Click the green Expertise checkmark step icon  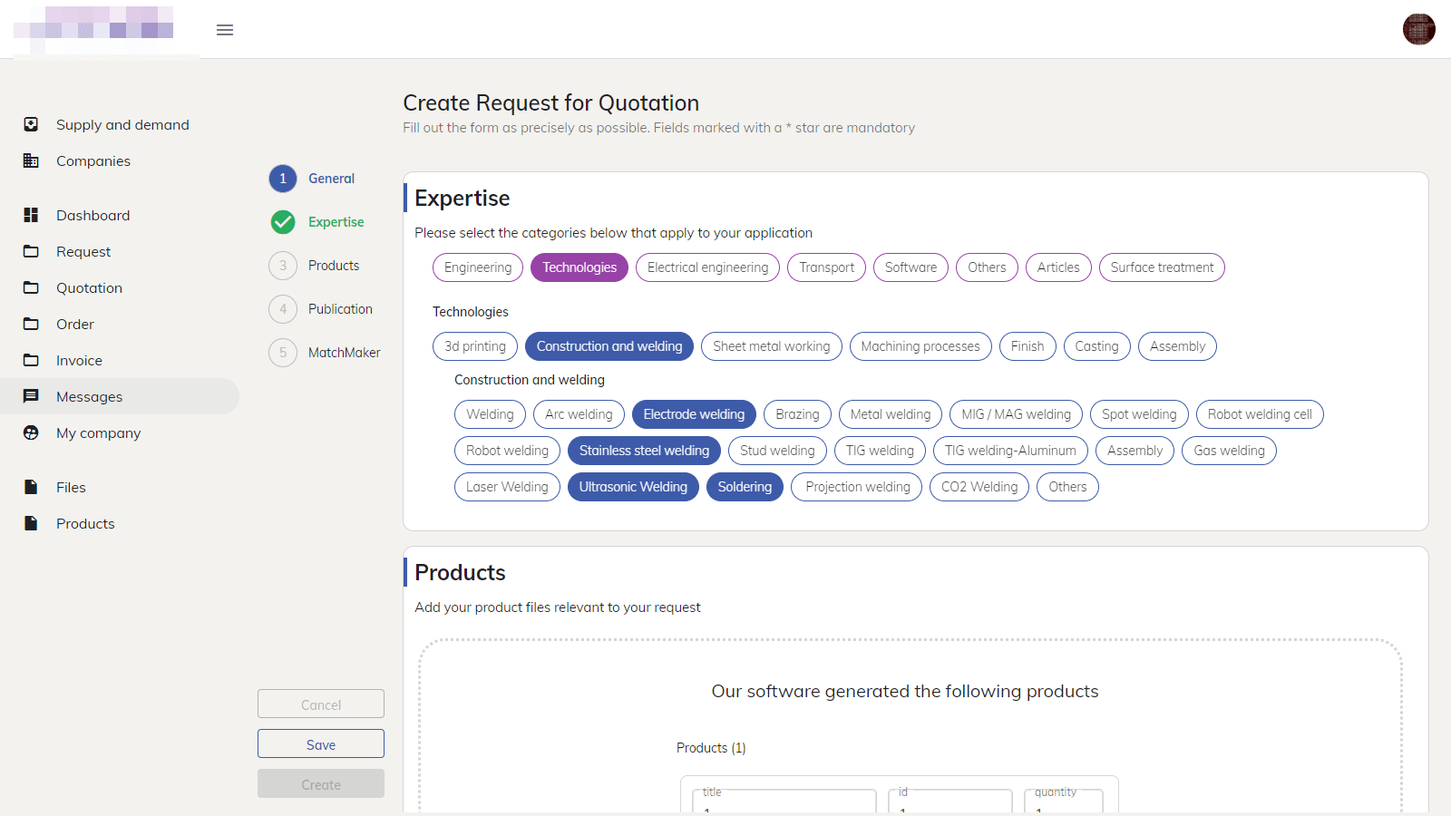[x=283, y=222]
